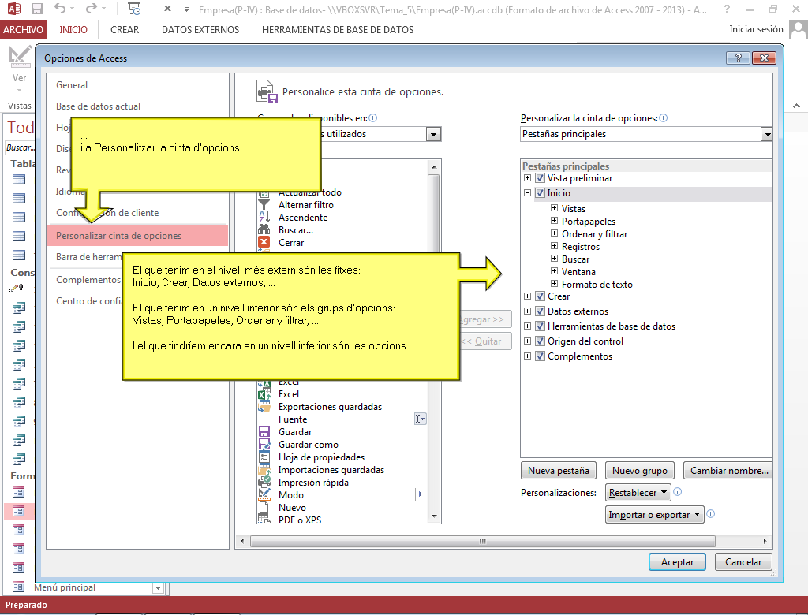
Task: Click the Cancelar button
Action: click(x=743, y=562)
